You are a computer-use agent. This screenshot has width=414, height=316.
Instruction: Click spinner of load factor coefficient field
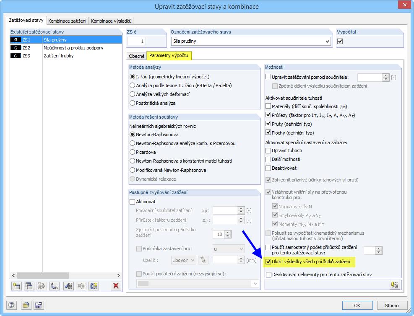386,77
